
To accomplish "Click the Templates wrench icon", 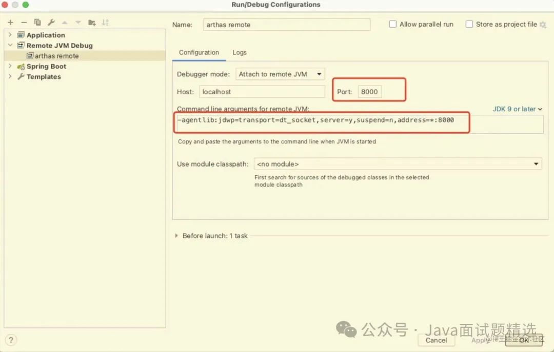I will (x=21, y=77).
